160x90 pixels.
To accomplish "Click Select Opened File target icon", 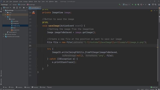I will (x=14, y=8).
